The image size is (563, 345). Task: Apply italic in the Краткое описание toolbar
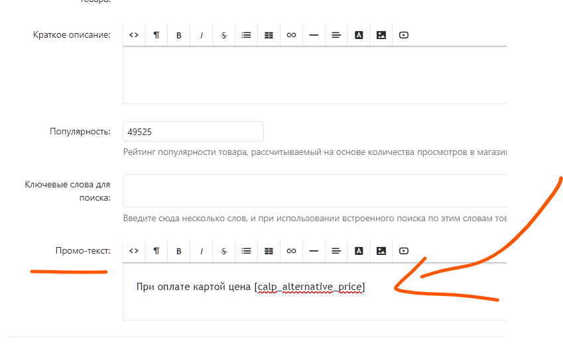pyautogui.click(x=202, y=35)
